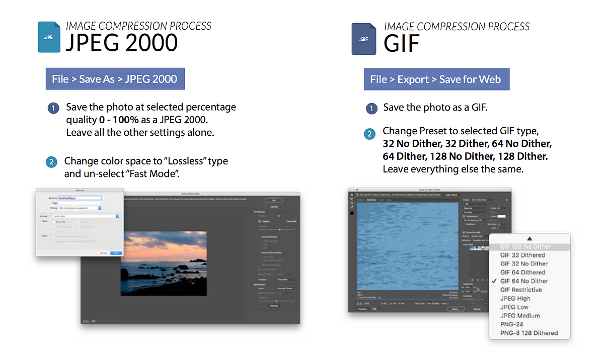Open the GIF file format dropdown

476,204
